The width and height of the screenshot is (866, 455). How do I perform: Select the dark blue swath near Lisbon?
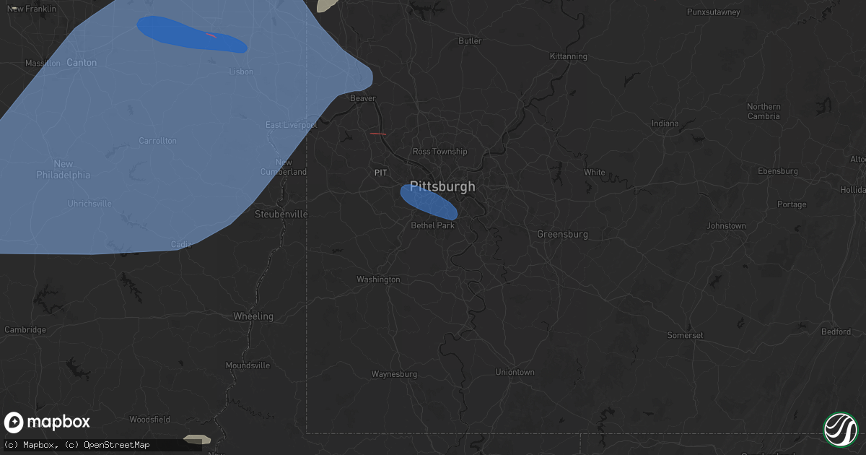click(192, 35)
